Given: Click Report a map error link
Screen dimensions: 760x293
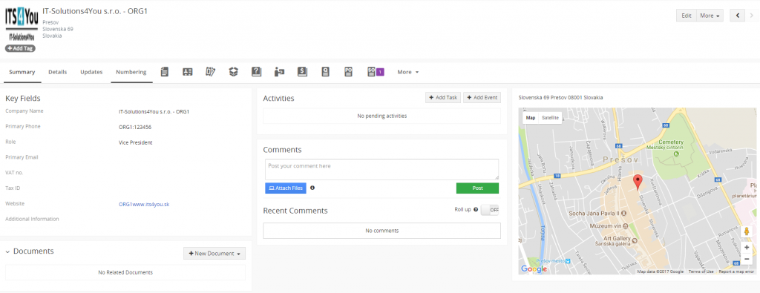Looking at the screenshot, I should pyautogui.click(x=737, y=271).
